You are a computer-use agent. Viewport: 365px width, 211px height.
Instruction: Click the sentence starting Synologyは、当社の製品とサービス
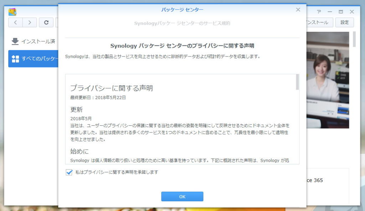pyautogui.click(x=163, y=56)
